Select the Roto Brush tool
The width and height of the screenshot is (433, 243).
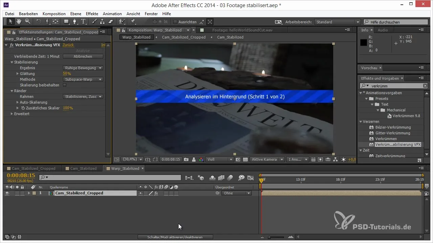pyautogui.click(x=122, y=22)
